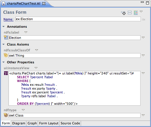Click the add widget icon with plus

[123, 13]
